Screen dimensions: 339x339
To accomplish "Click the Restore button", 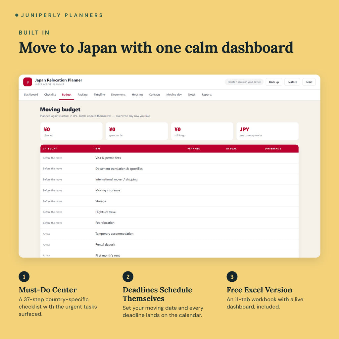I will click(x=292, y=82).
